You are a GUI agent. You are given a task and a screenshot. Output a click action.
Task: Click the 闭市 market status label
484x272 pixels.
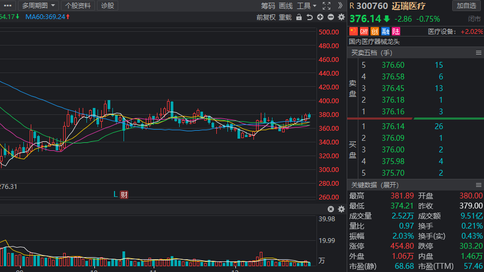(x=474, y=19)
